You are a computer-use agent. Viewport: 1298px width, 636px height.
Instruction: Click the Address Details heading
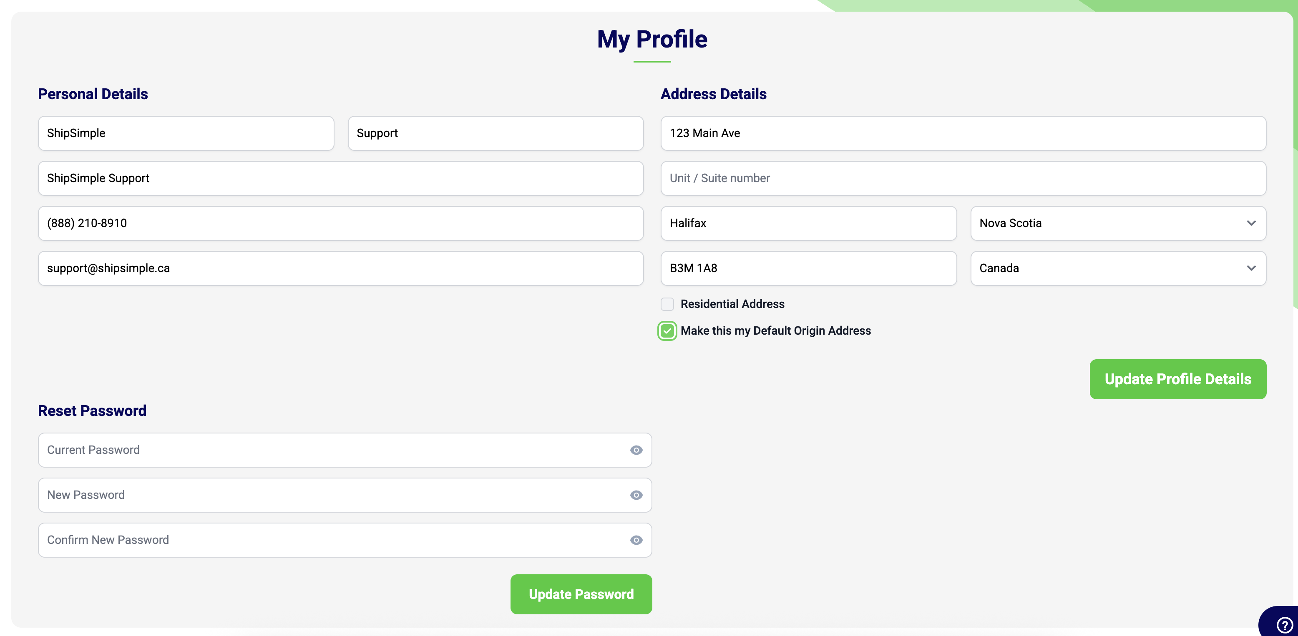(713, 94)
